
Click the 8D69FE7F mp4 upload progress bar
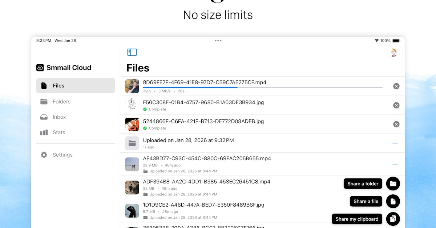[263, 87]
